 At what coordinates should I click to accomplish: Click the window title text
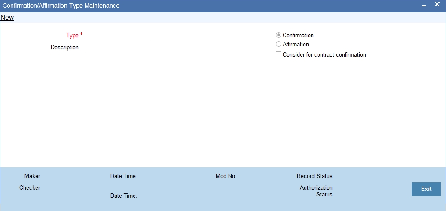pos(61,6)
